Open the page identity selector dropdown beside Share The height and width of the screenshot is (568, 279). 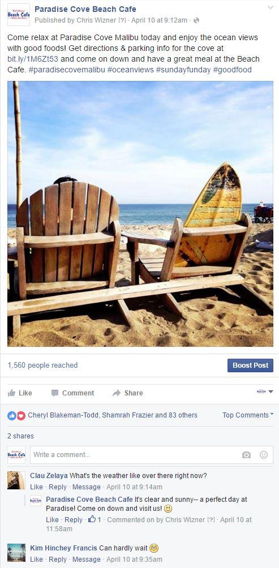[265, 391]
